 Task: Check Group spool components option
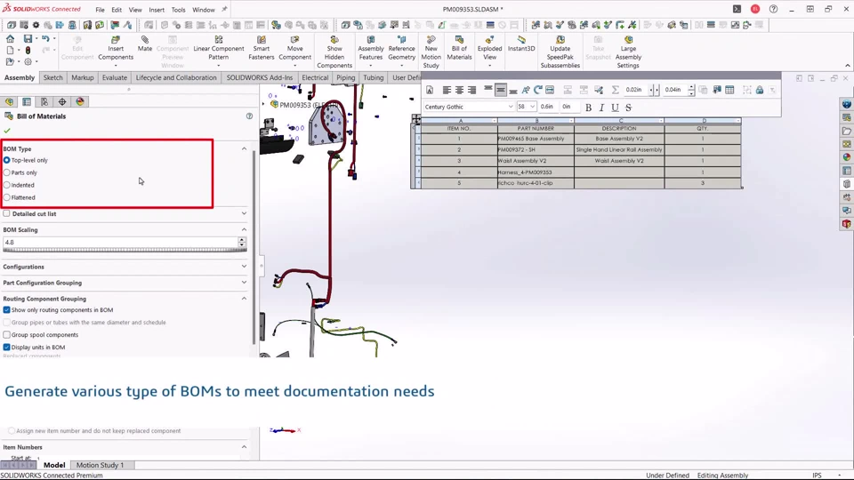[x=6, y=335]
